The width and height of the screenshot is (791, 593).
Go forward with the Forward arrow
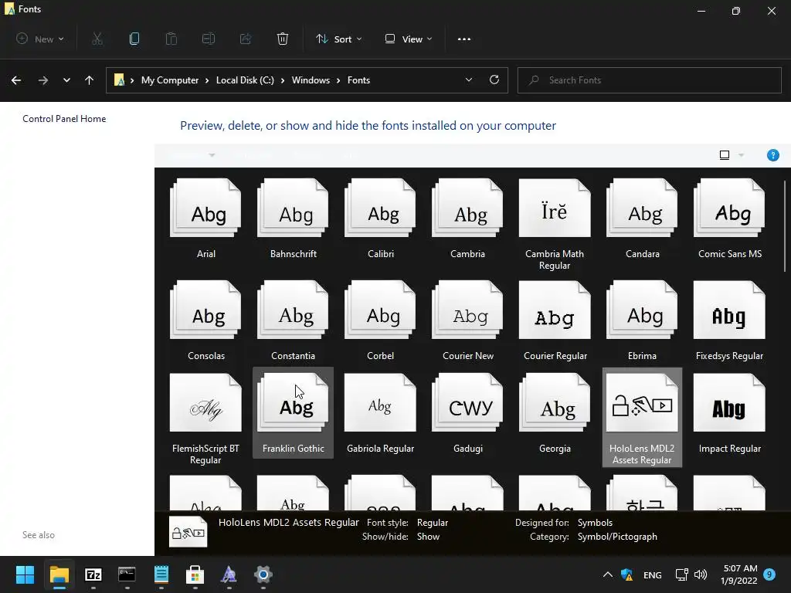click(43, 80)
